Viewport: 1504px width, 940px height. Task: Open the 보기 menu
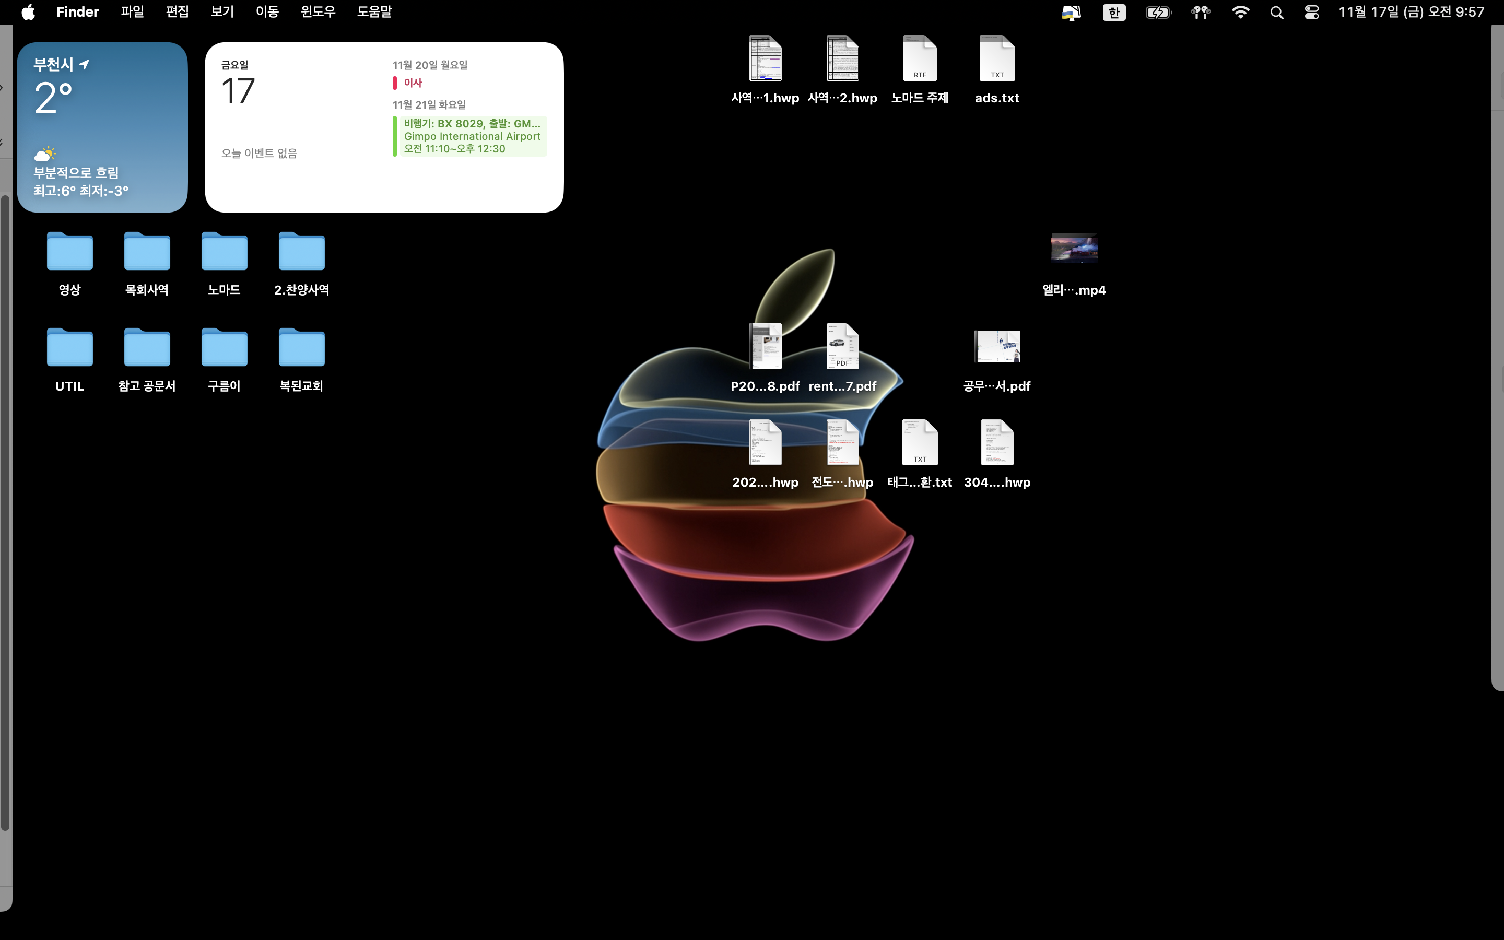point(222,13)
